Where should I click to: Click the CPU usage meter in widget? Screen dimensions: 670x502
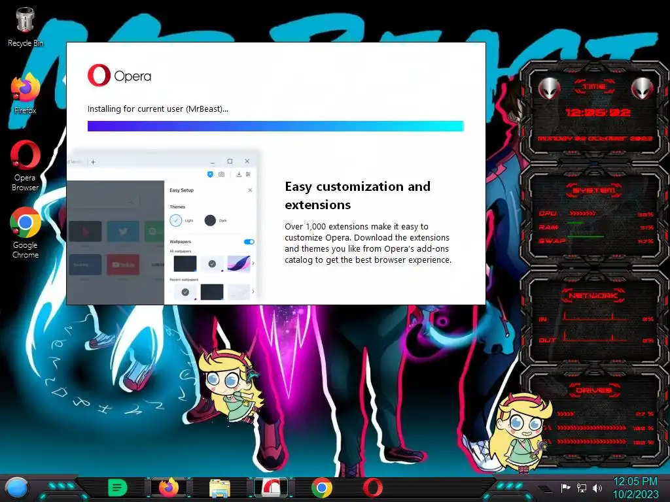tap(582, 213)
